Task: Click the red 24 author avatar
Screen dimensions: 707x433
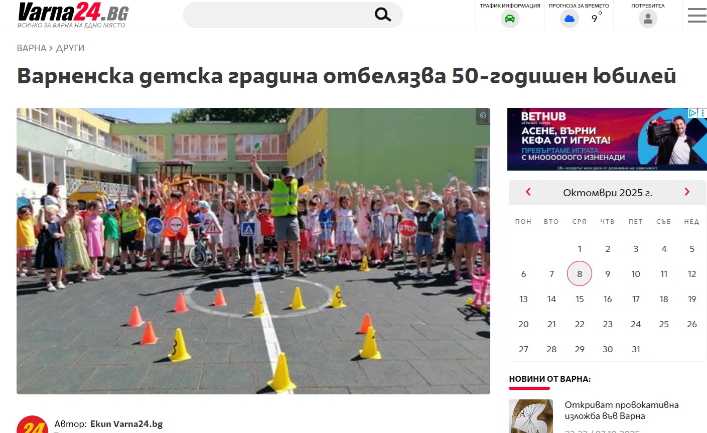Action: (x=32, y=424)
